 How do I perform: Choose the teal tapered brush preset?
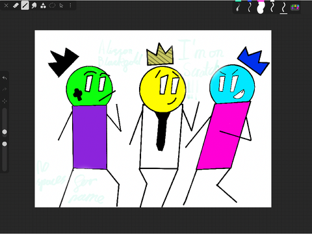238,8
